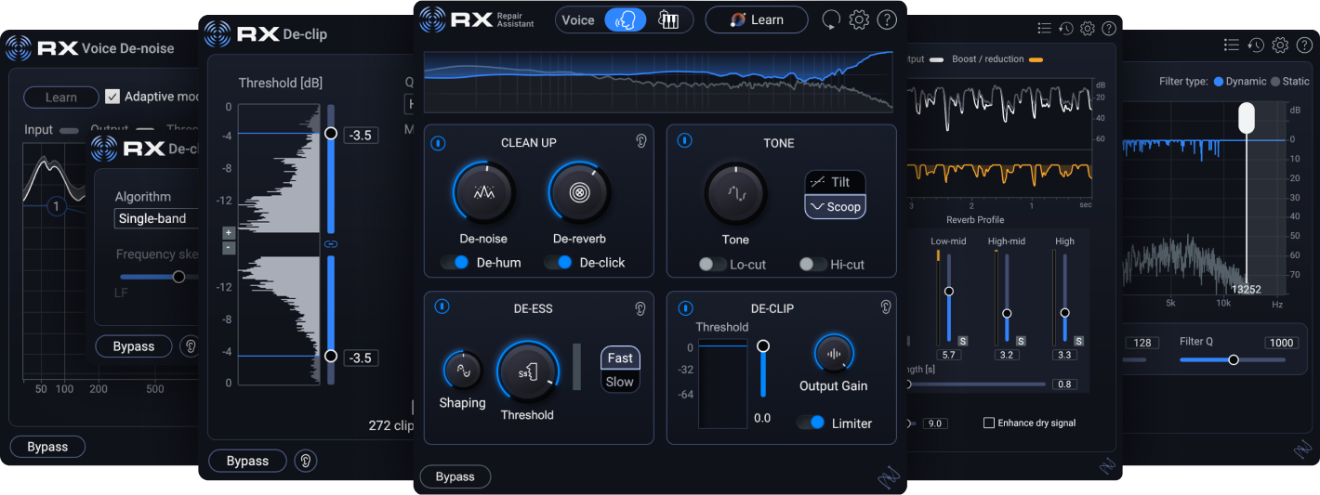Image resolution: width=1320 pixels, height=495 pixels.
Task: Click Bypass at the bottom of Voice De-noise
Action: (x=47, y=447)
